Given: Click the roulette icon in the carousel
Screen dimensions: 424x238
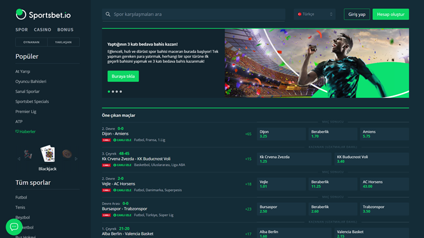Looking at the screenshot, I should click(67, 154).
